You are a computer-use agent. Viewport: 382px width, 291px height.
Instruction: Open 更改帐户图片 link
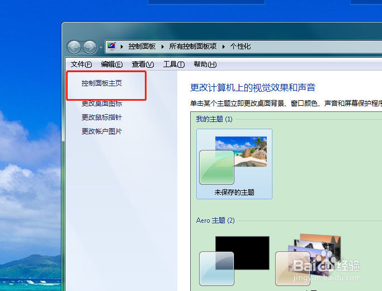click(x=102, y=132)
